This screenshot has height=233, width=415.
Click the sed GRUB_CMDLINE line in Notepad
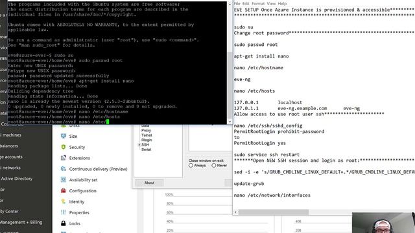[324, 172]
